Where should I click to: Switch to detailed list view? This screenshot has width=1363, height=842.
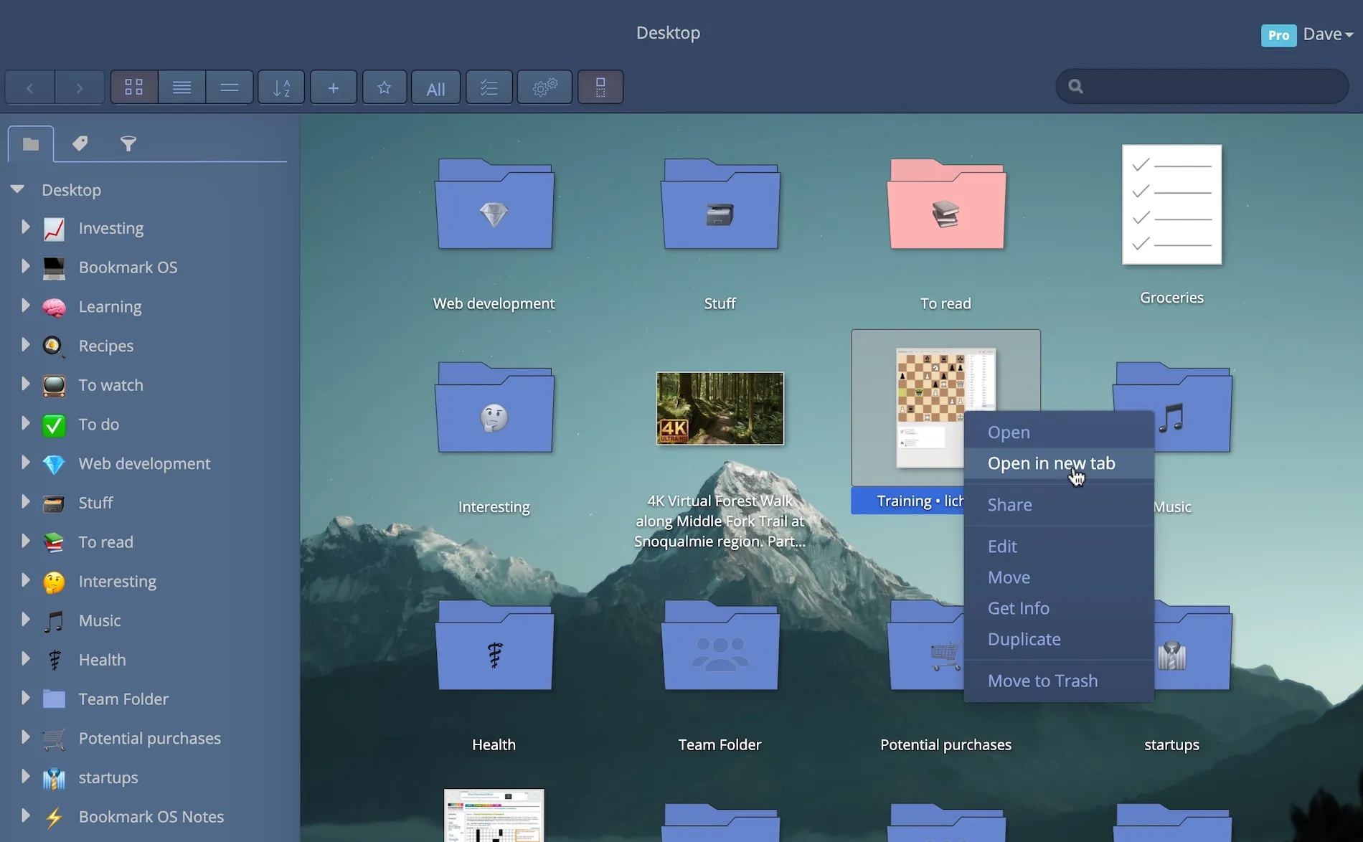coord(181,87)
